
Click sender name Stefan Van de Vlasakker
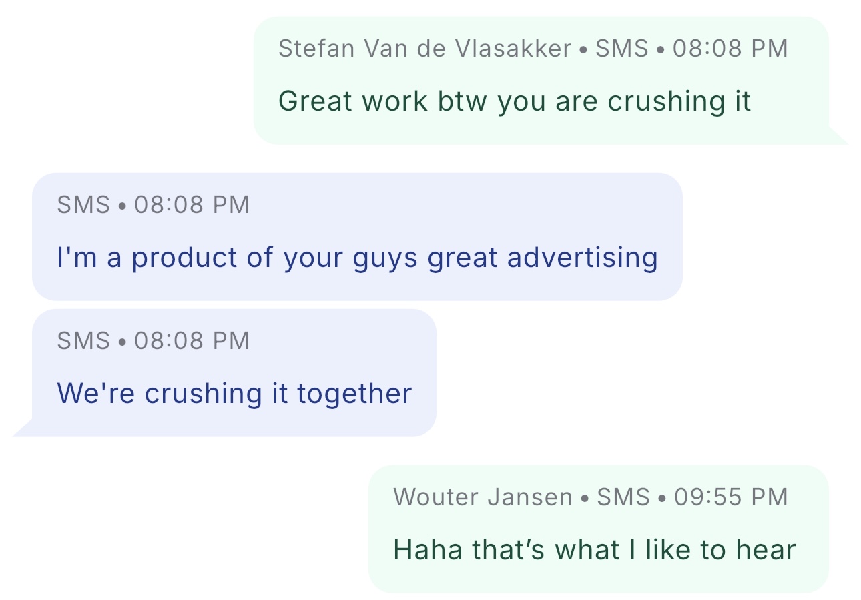pos(424,49)
